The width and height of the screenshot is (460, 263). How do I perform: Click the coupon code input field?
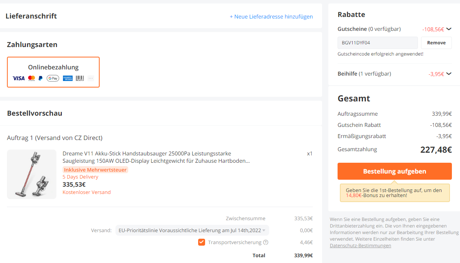[x=378, y=43]
